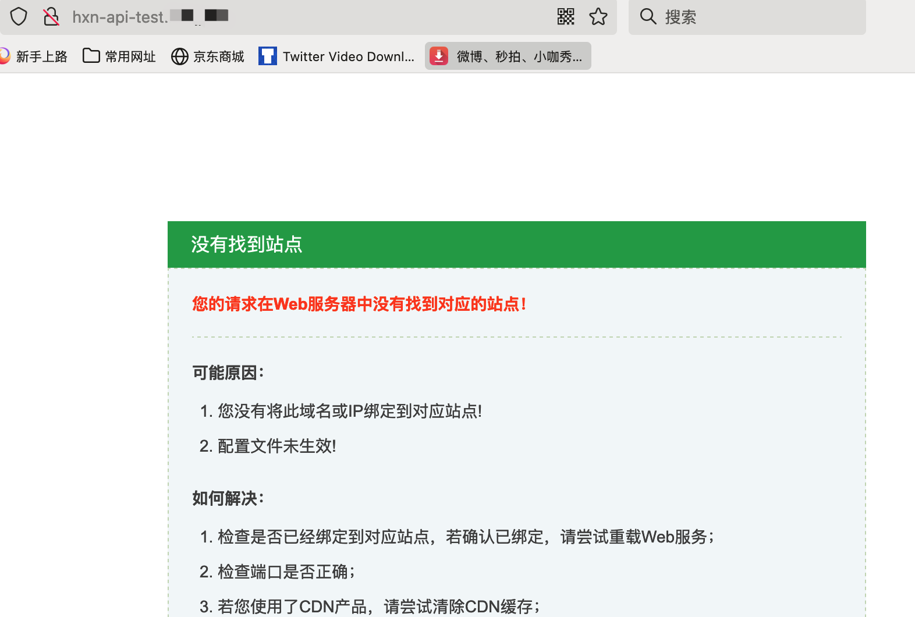Click the red 您的请求在Web服务器中没有找到对应的站点 message
Image resolution: width=915 pixels, height=617 pixels.
(359, 304)
